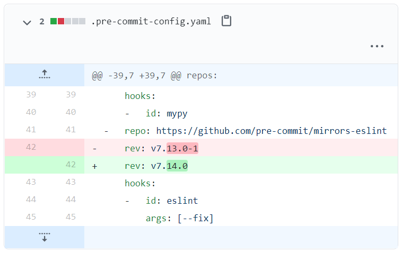
Task: Select original line number 39
Action: pyautogui.click(x=31, y=95)
